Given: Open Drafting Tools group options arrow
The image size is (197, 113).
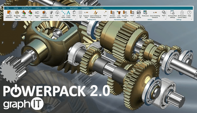Looking at the screenshot, I should 107,19.
